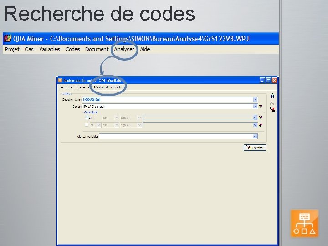
Task: Switch to Résultats de recherche tab
Action: (x=108, y=87)
